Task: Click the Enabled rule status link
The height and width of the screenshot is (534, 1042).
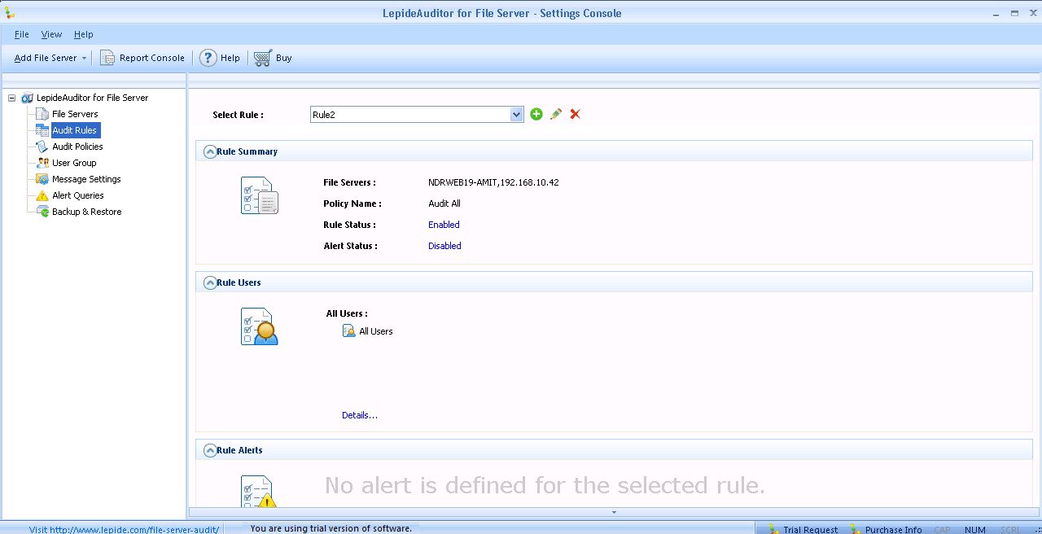Action: click(x=444, y=225)
